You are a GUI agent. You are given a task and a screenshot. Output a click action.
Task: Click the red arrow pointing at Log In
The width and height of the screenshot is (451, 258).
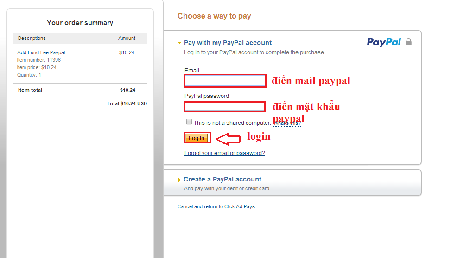(x=228, y=139)
